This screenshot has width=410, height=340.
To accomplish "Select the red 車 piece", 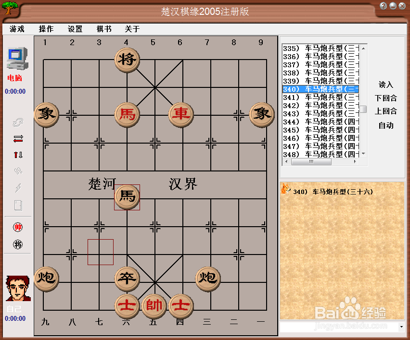I will pyautogui.click(x=181, y=115).
